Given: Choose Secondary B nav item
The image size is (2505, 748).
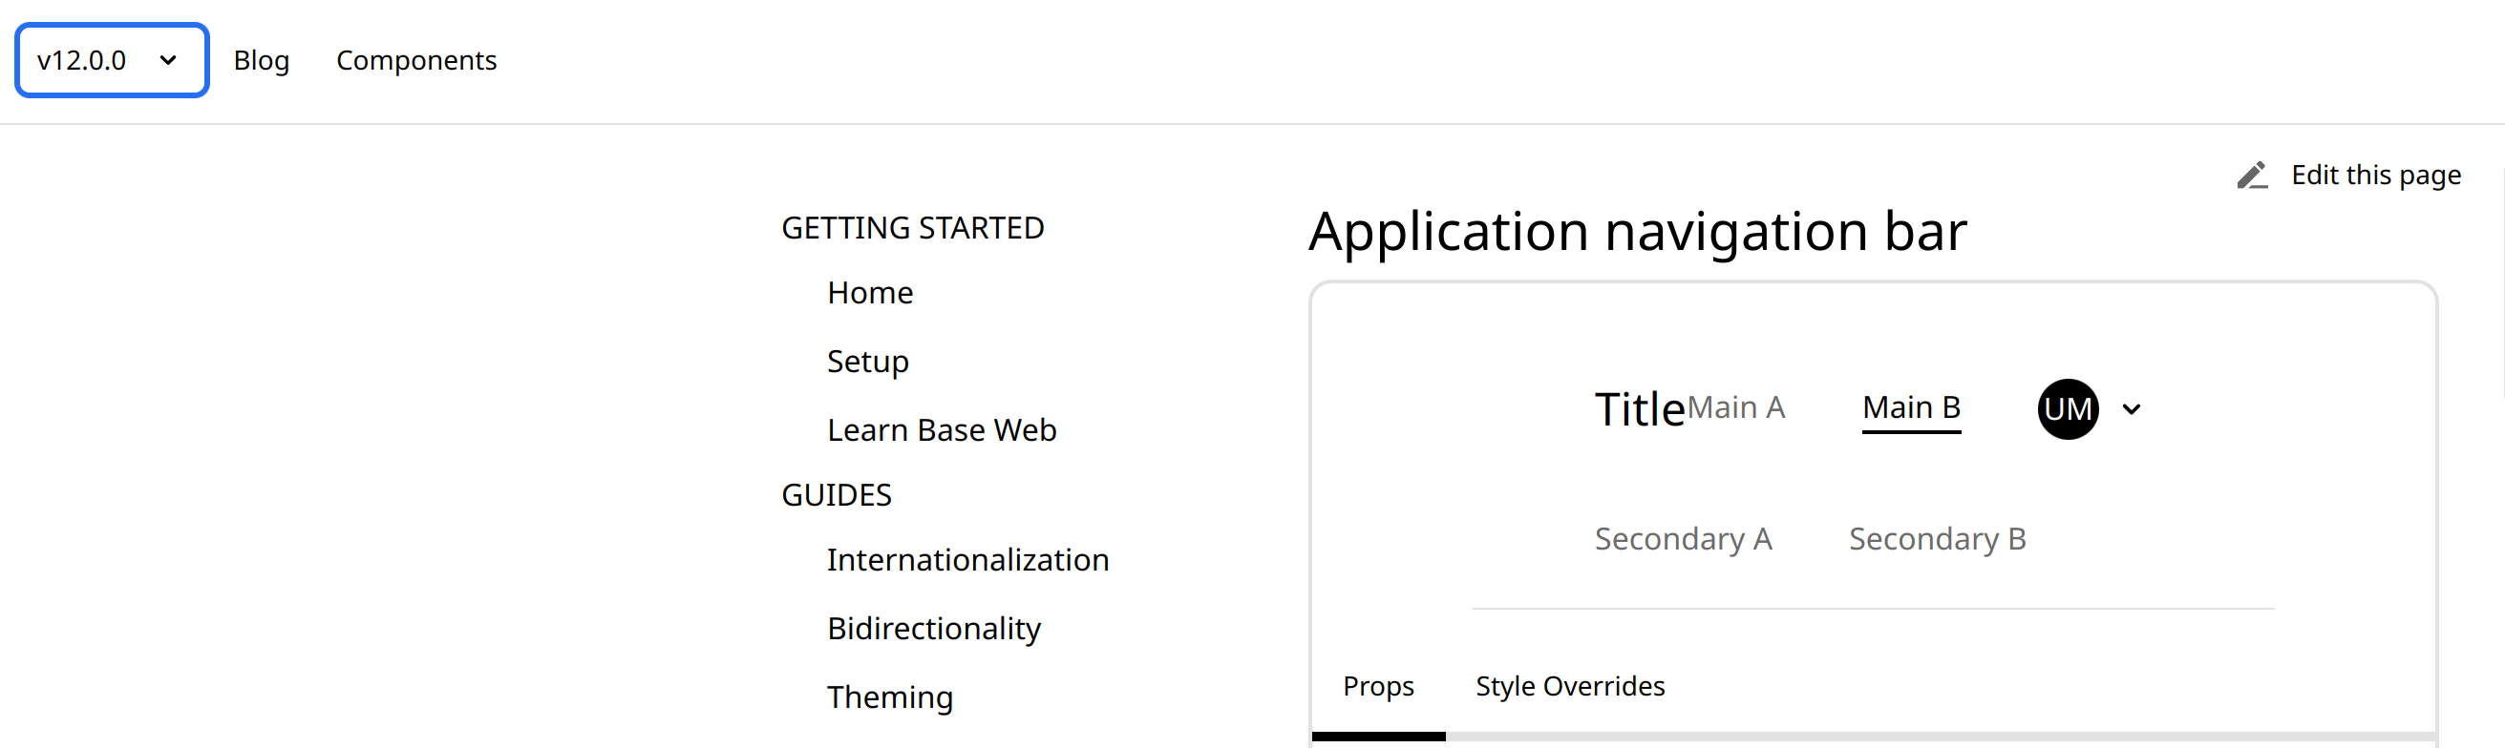Looking at the screenshot, I should (x=1936, y=539).
